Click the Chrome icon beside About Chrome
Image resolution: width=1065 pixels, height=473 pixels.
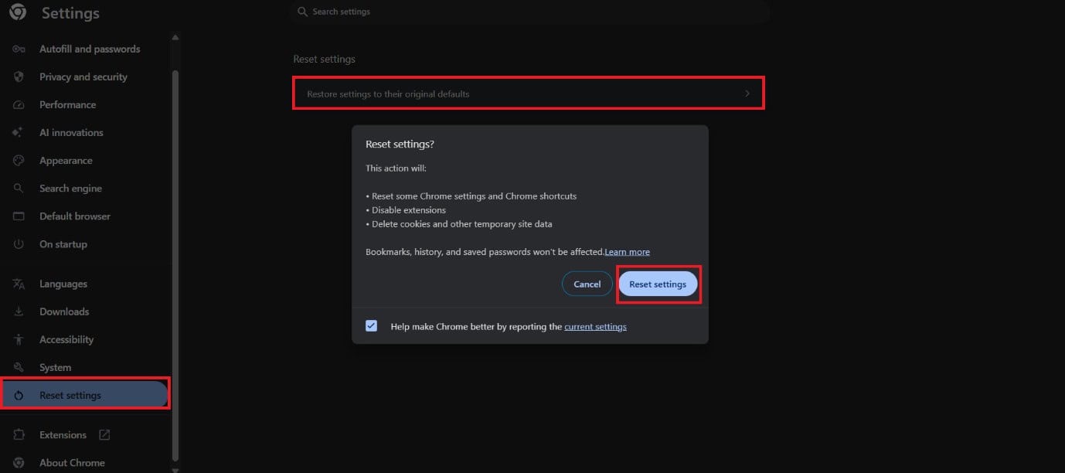(x=19, y=462)
